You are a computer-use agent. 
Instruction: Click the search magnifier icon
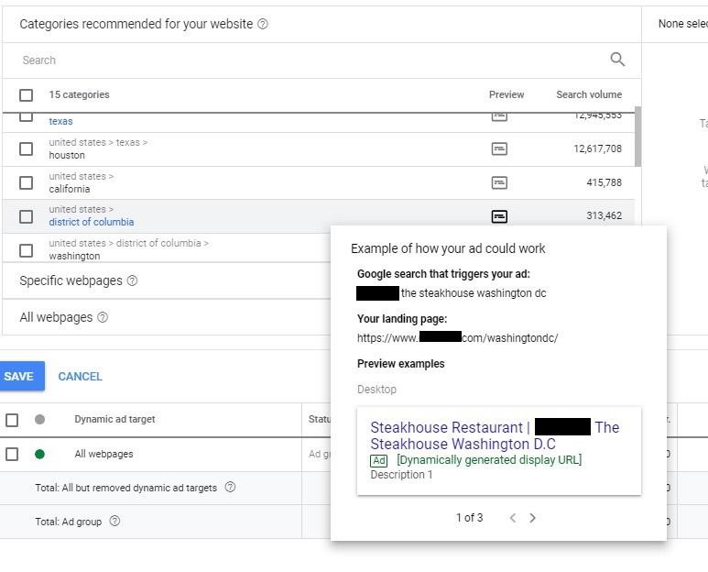(x=617, y=60)
